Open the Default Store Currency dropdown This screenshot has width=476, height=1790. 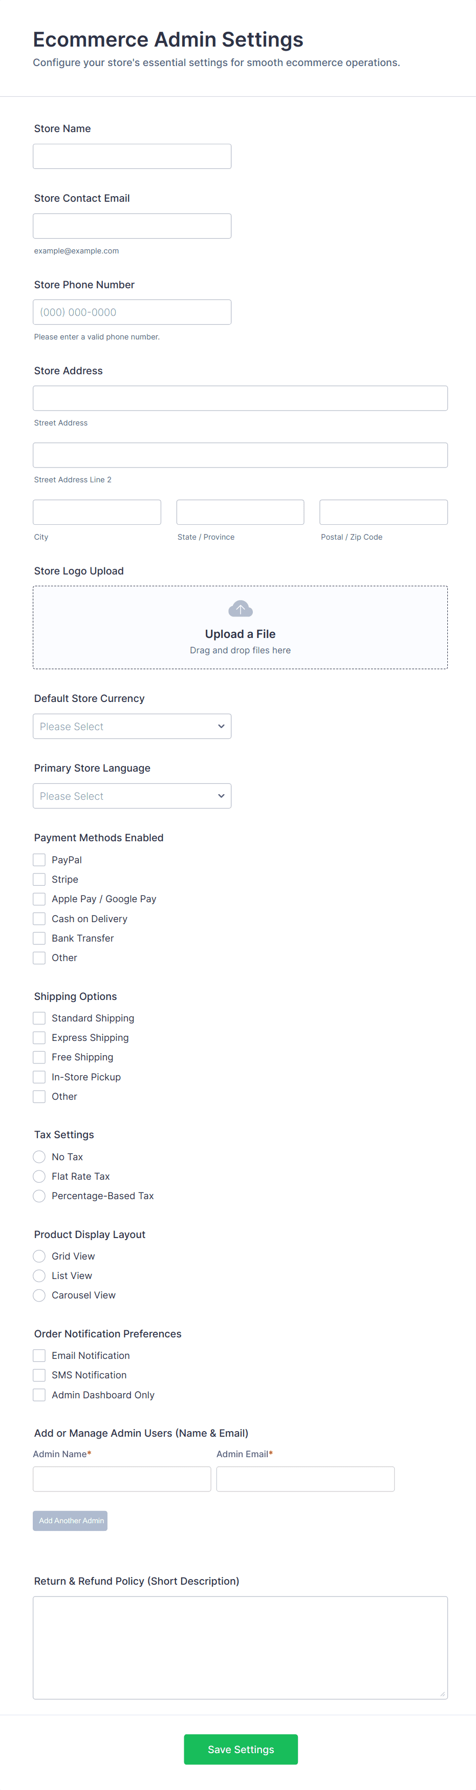point(132,726)
